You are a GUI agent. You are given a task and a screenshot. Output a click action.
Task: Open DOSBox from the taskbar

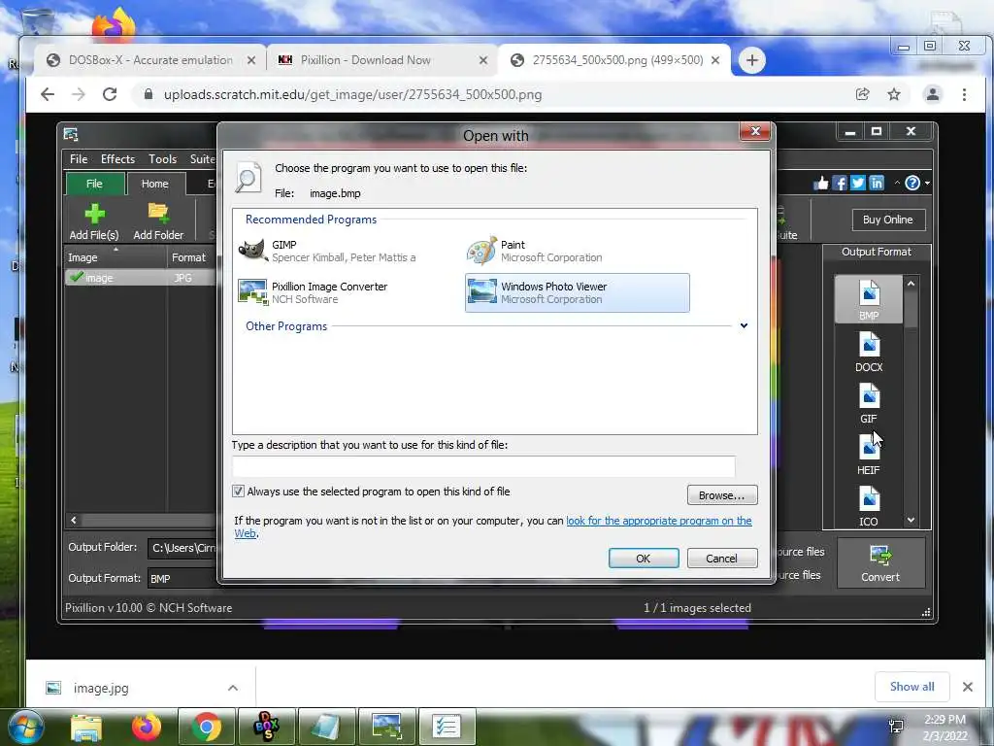pyautogui.click(x=266, y=727)
